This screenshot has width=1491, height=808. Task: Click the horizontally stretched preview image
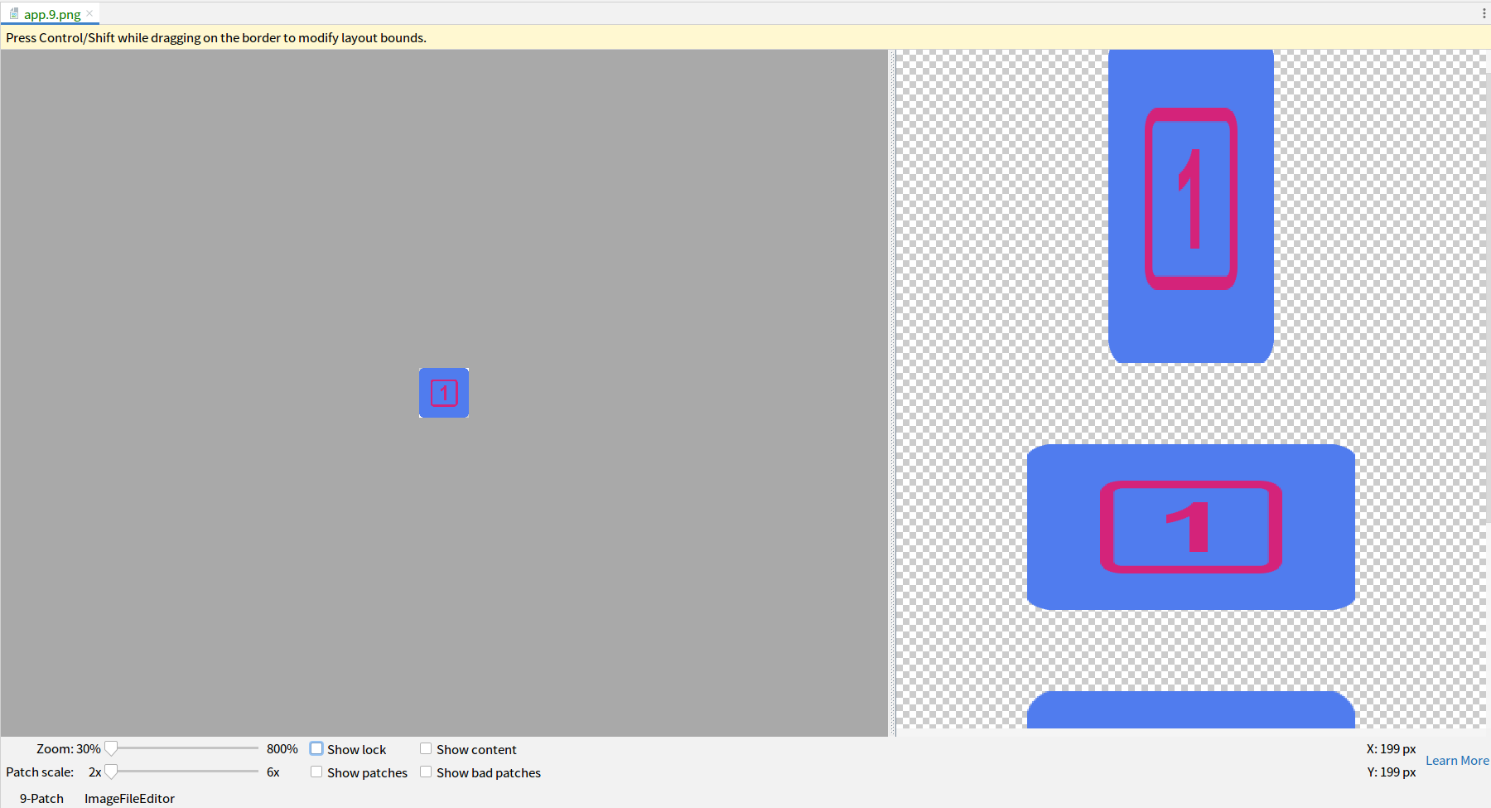point(1191,527)
